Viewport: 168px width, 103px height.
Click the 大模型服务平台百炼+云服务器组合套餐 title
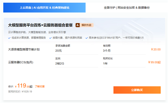[40, 25]
